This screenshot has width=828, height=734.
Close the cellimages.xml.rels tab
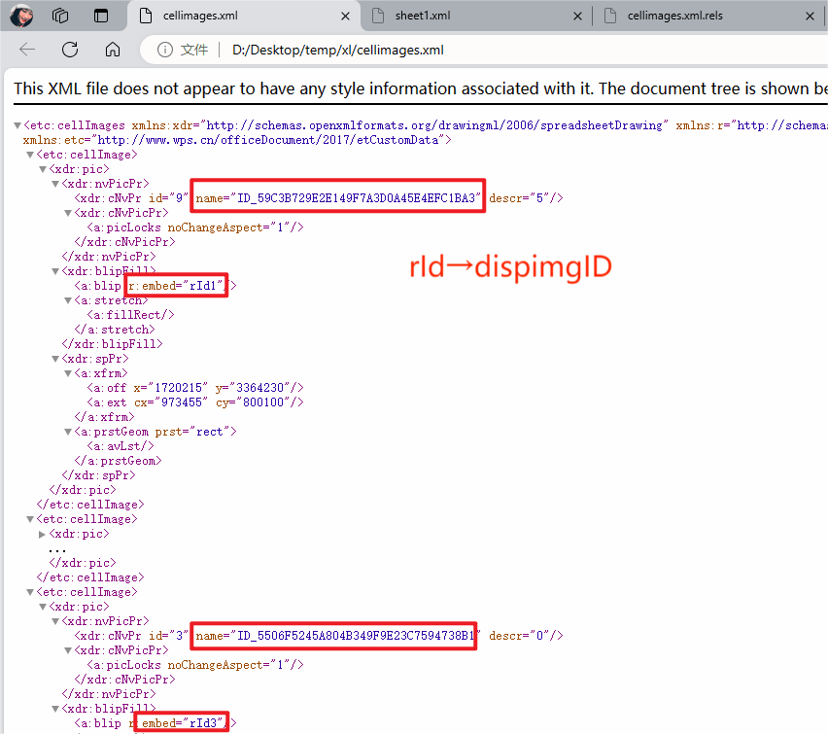coord(810,16)
